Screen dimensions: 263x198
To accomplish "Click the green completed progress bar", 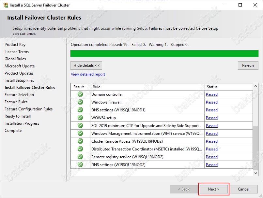I will [x=164, y=53].
